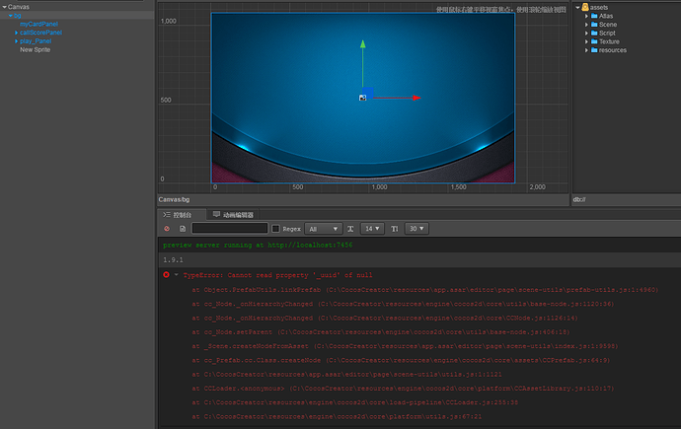The image size is (681, 429).
Task: Collapse the bg node in hierarchy
Action: click(10, 16)
